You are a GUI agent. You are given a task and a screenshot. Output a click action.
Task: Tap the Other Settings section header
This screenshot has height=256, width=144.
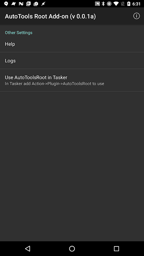19,33
